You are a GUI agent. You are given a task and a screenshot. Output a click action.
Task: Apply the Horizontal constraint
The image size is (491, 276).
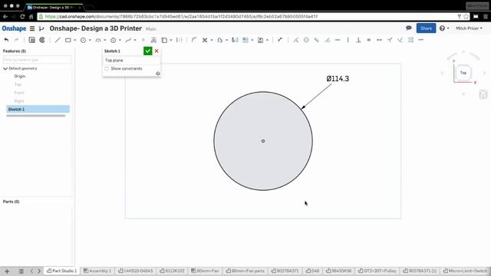click(338, 40)
